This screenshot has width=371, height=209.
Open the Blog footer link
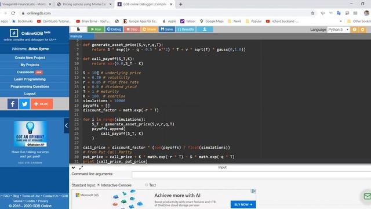pyautogui.click(x=16, y=196)
